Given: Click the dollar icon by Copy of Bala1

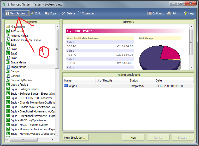Looking at the screenshot, I should [x=8, y=84].
